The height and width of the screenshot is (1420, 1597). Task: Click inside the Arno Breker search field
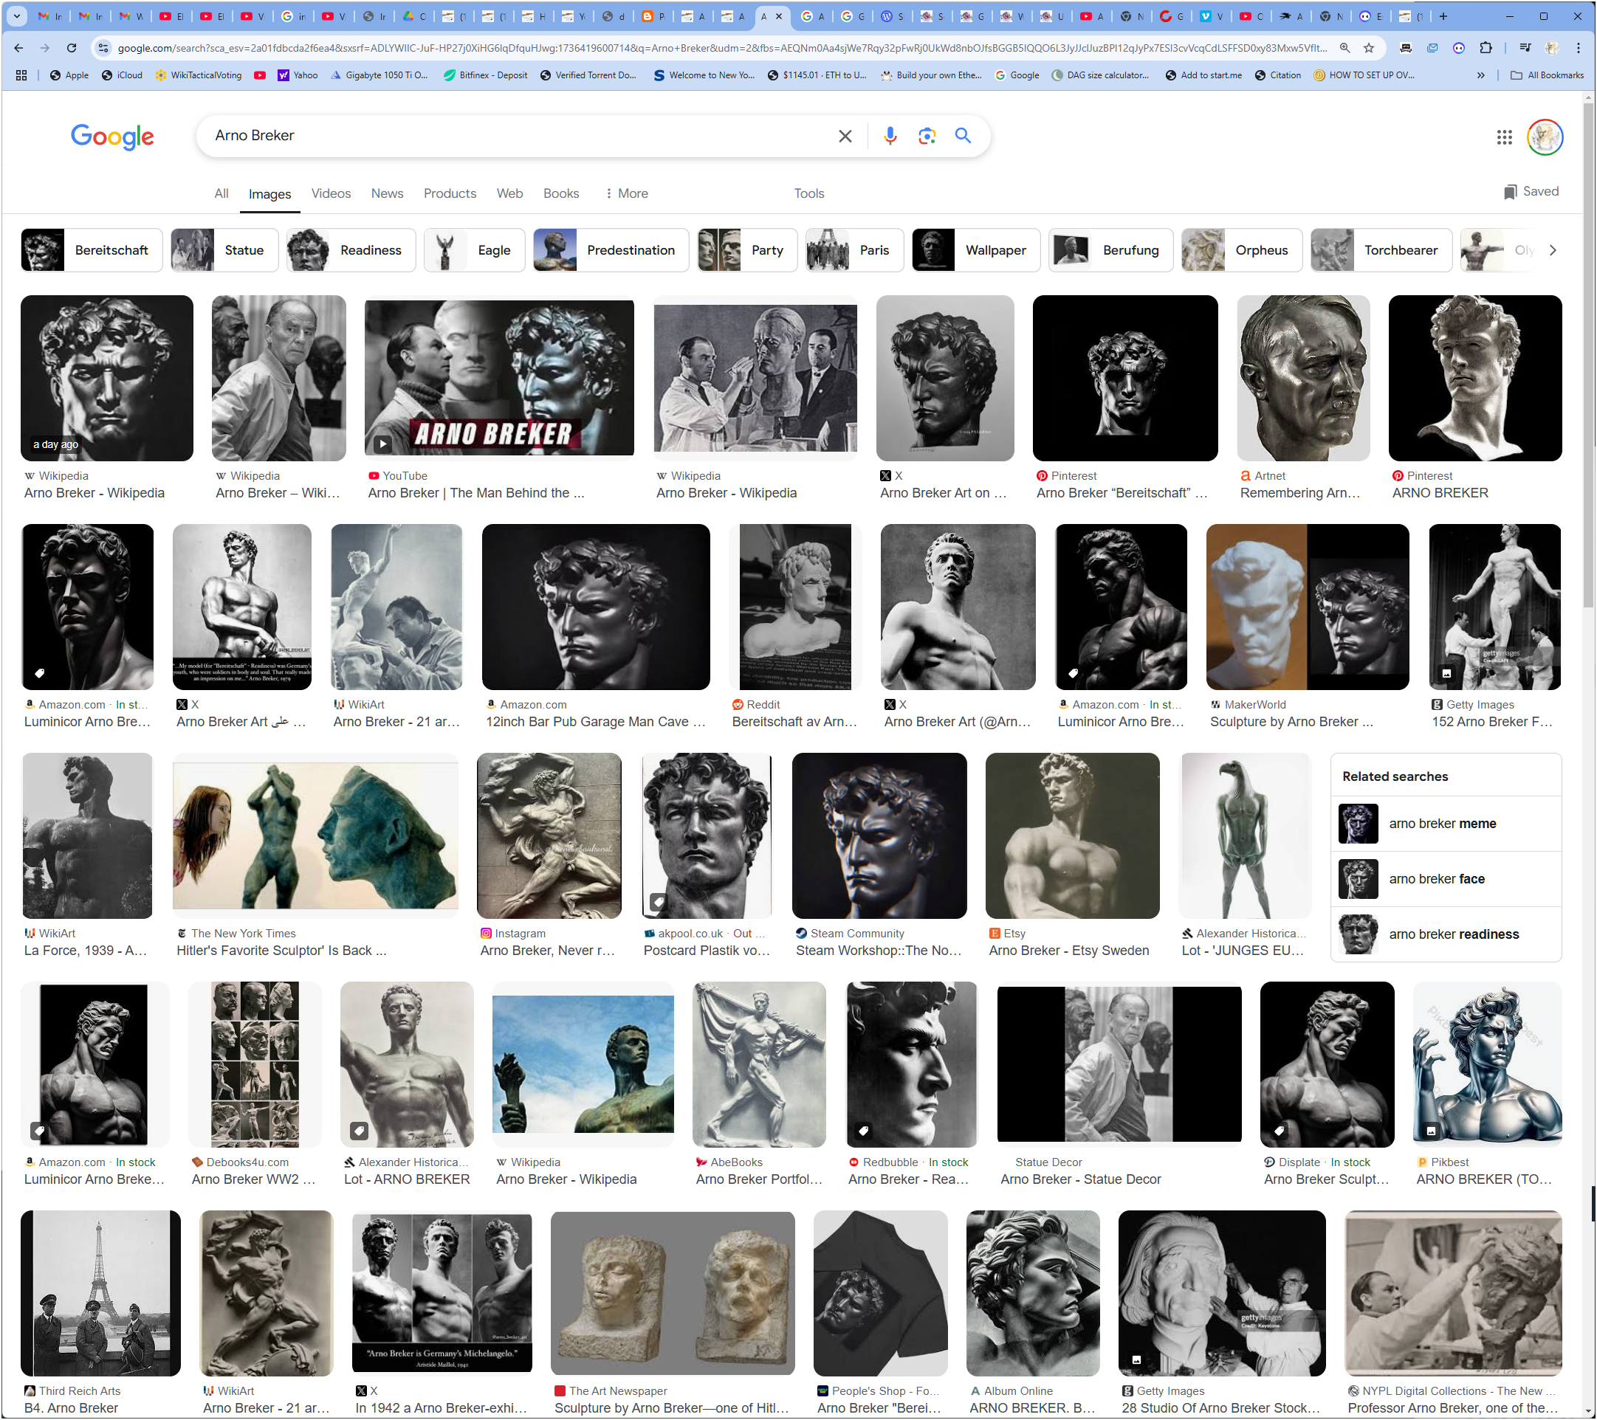515,136
